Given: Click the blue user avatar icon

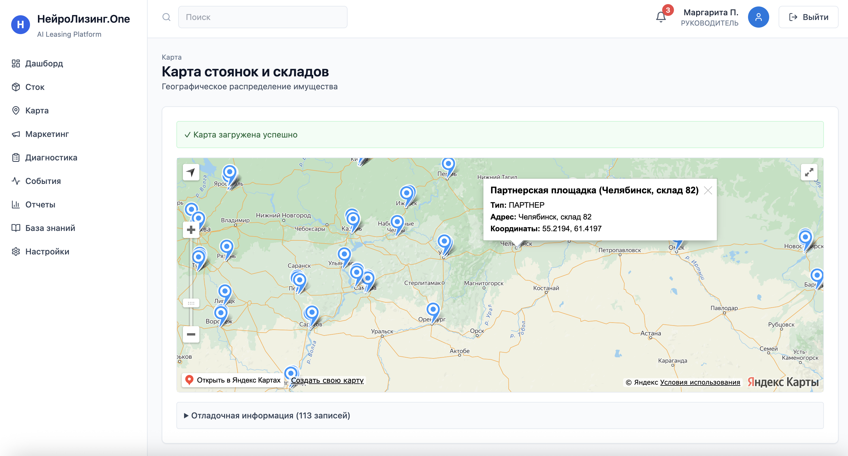Looking at the screenshot, I should point(758,17).
